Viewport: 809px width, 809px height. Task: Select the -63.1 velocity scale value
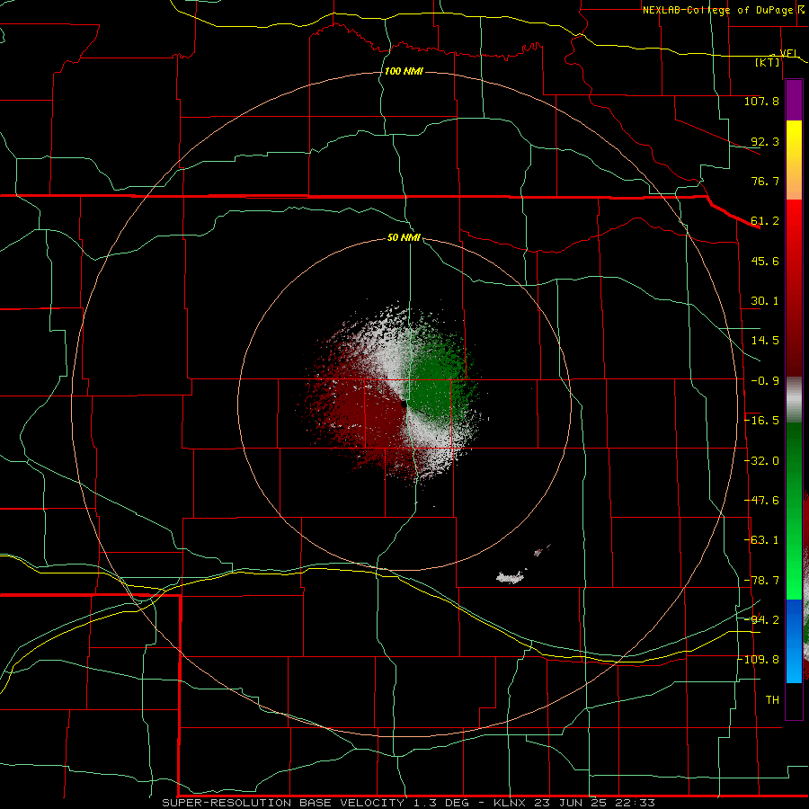coord(761,540)
